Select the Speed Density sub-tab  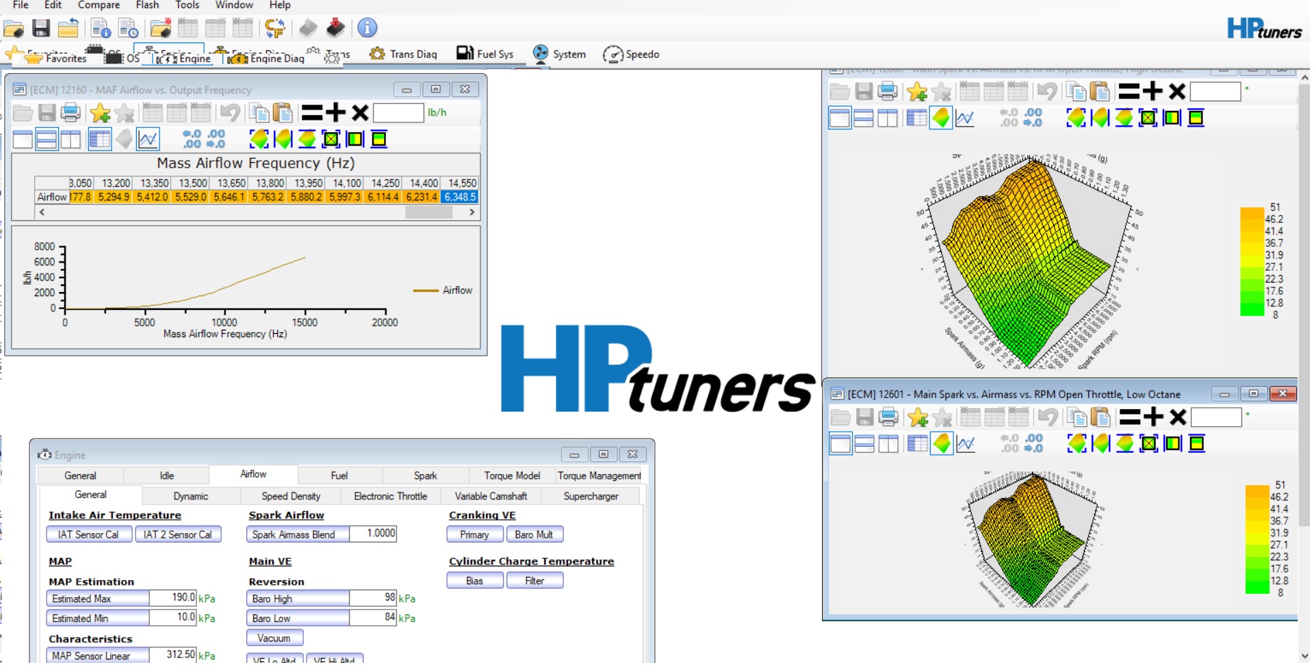pyautogui.click(x=290, y=496)
